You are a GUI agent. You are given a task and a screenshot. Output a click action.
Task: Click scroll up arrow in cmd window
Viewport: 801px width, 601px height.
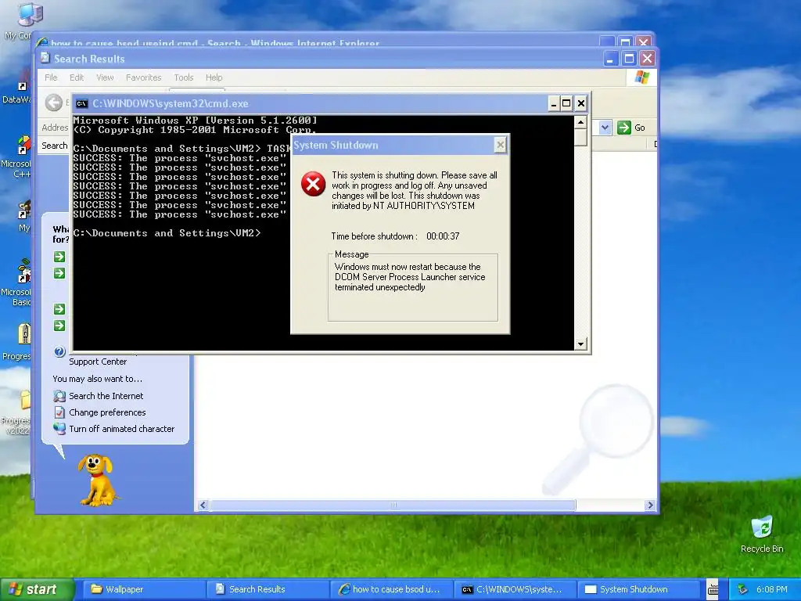(580, 122)
